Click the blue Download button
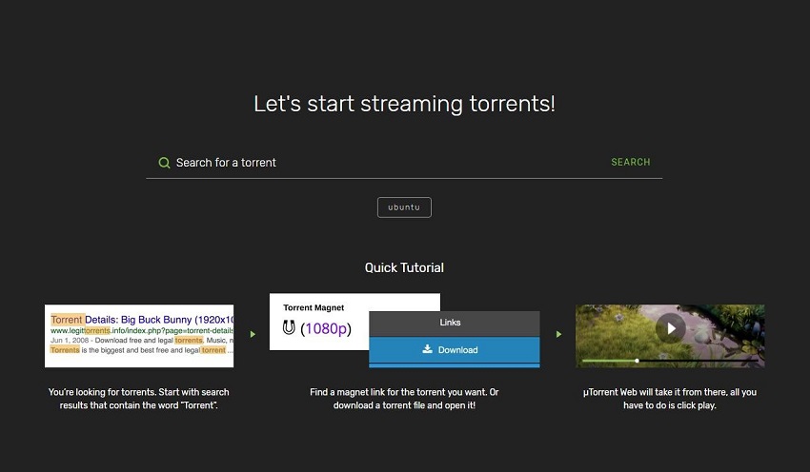Screen dimensions: 810x472 [454, 350]
